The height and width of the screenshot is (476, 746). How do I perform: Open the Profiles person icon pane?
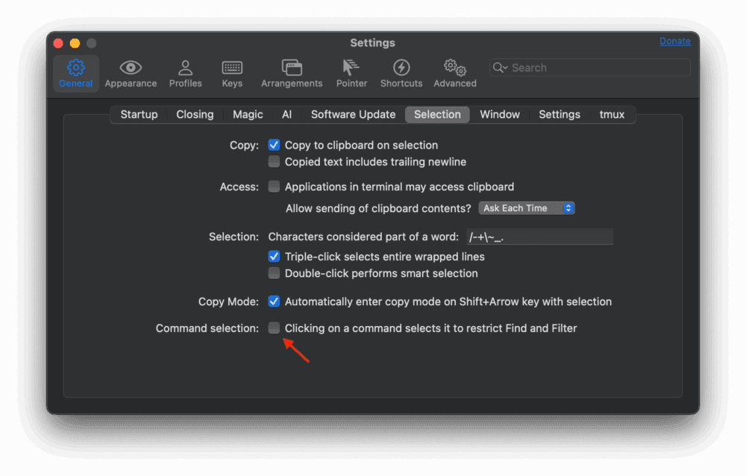point(185,74)
